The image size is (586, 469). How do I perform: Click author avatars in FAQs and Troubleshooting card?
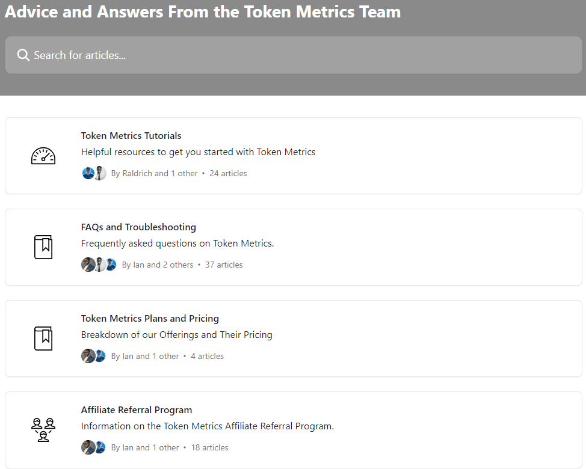point(99,265)
